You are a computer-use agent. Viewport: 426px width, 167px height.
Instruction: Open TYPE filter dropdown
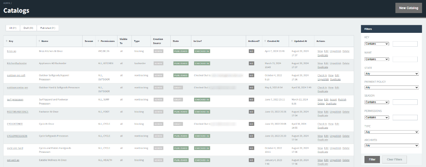coord(391,132)
